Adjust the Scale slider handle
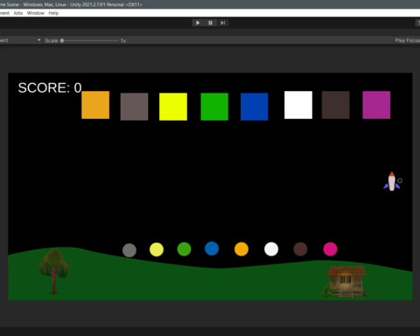420x336 pixels. click(62, 40)
